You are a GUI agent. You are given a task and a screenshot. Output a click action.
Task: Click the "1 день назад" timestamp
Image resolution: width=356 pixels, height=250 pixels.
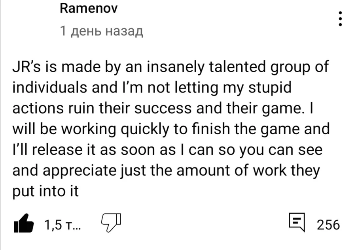tap(101, 30)
